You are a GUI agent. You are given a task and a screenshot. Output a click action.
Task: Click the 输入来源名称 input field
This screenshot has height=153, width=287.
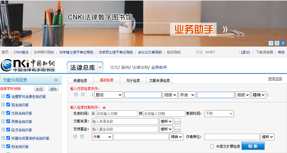(125, 121)
